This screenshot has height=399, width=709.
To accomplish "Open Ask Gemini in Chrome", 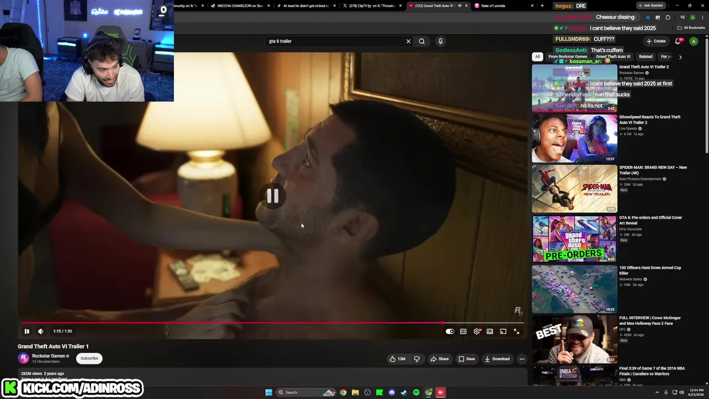I will (650, 6).
